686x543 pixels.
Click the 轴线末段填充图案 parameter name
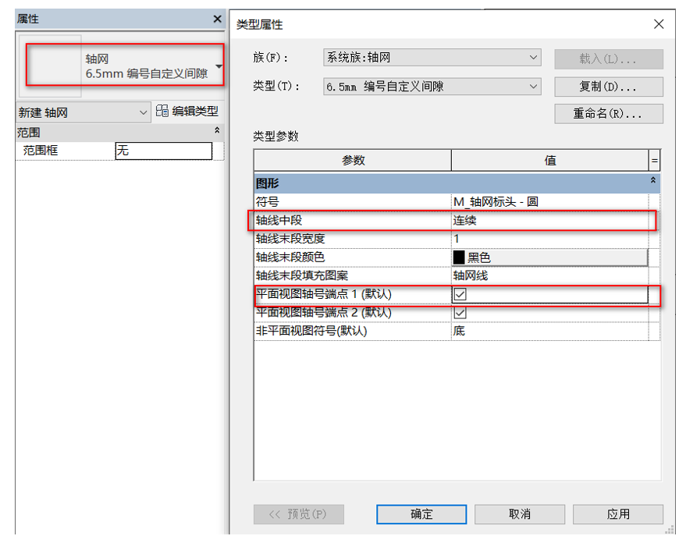coord(302,275)
